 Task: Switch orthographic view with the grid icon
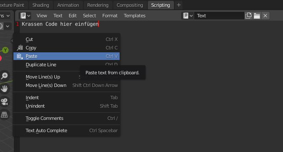[x=4, y=114]
